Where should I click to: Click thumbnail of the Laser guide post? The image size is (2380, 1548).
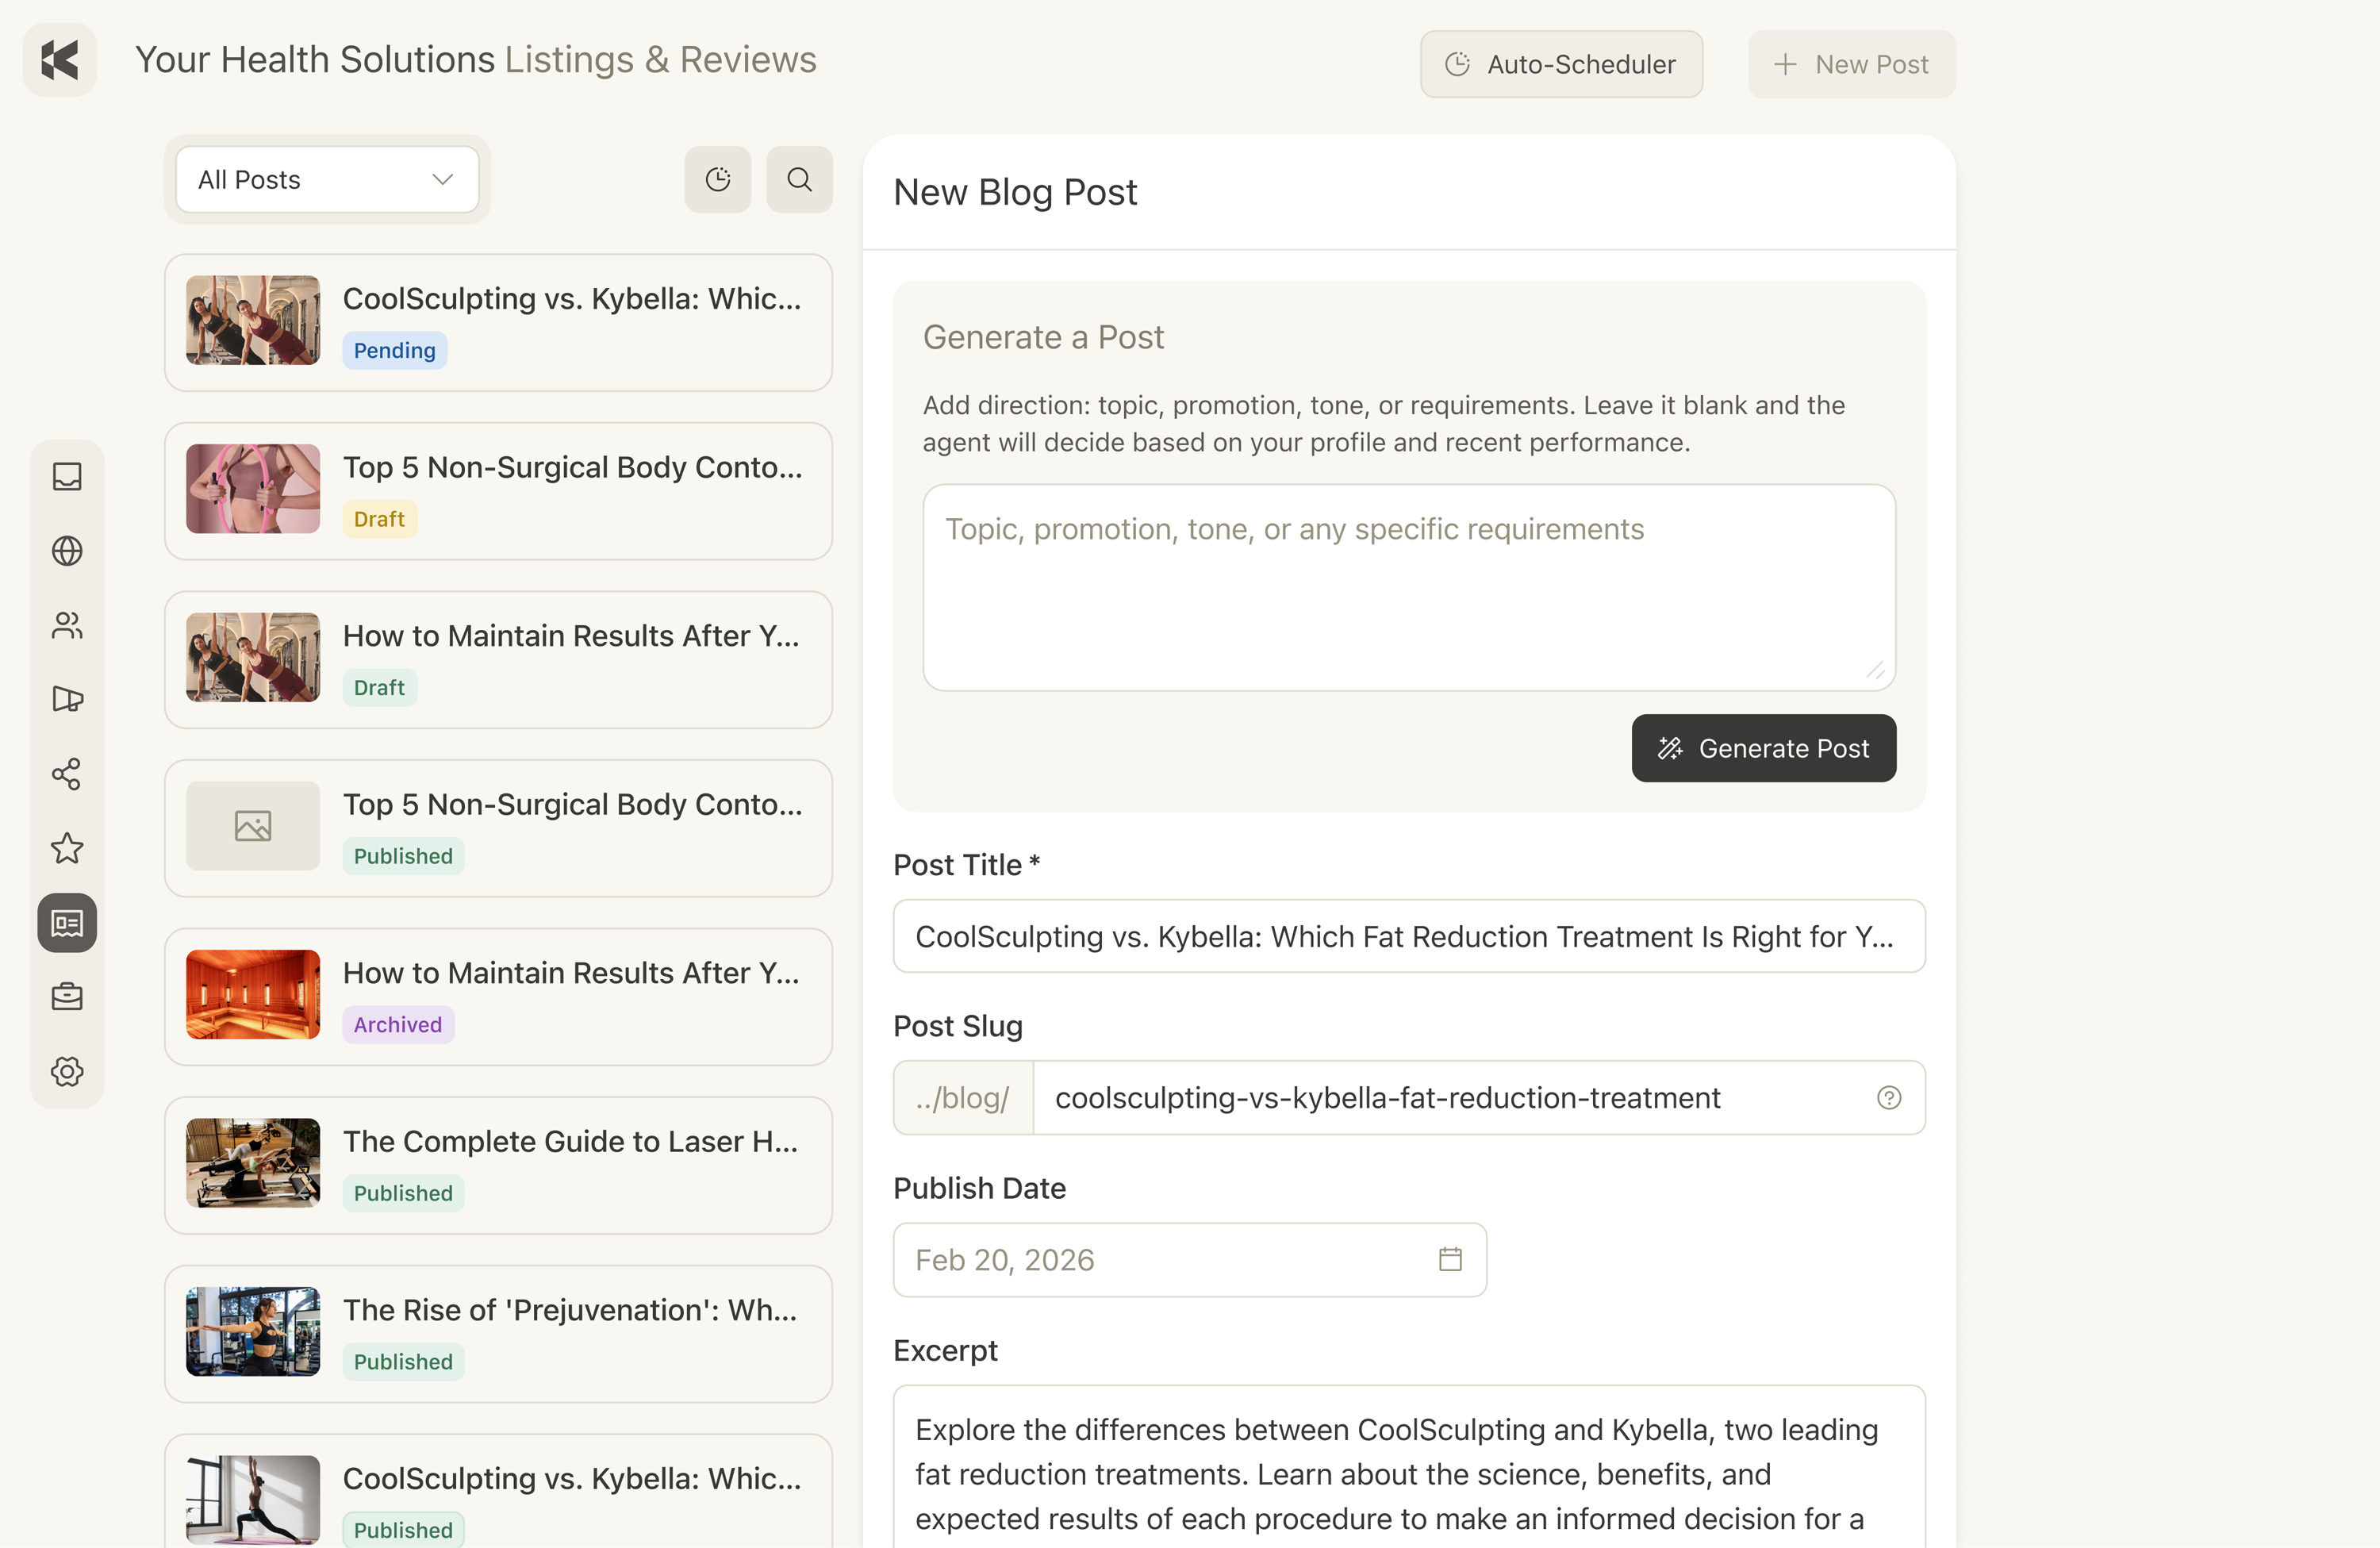click(x=253, y=1163)
